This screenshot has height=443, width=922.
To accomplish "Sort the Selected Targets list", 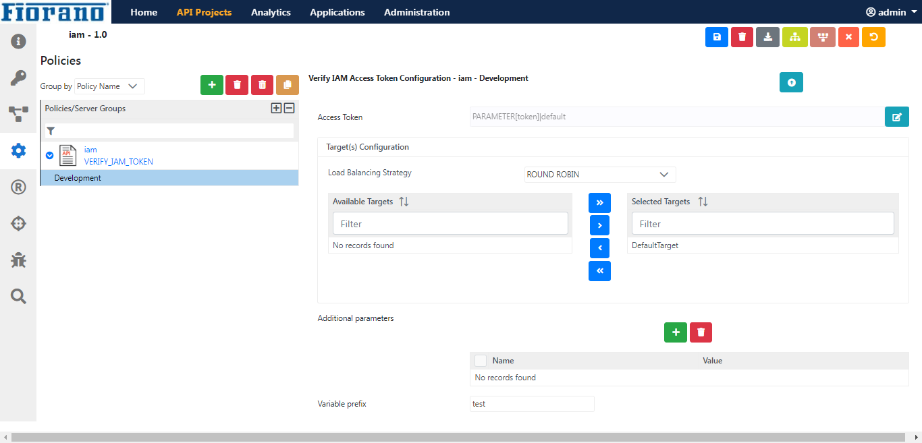I will pos(703,202).
